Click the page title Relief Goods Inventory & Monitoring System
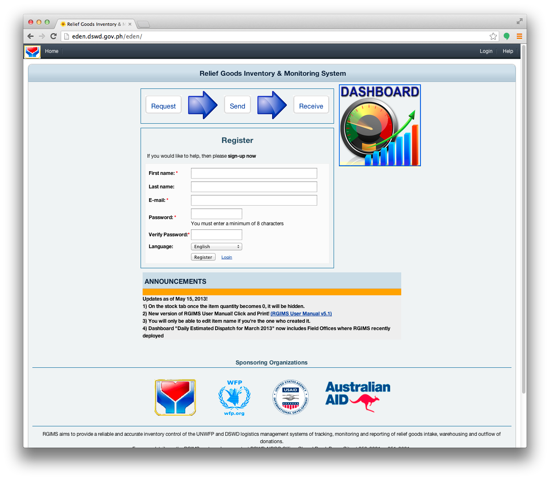550x480 pixels. coord(273,73)
